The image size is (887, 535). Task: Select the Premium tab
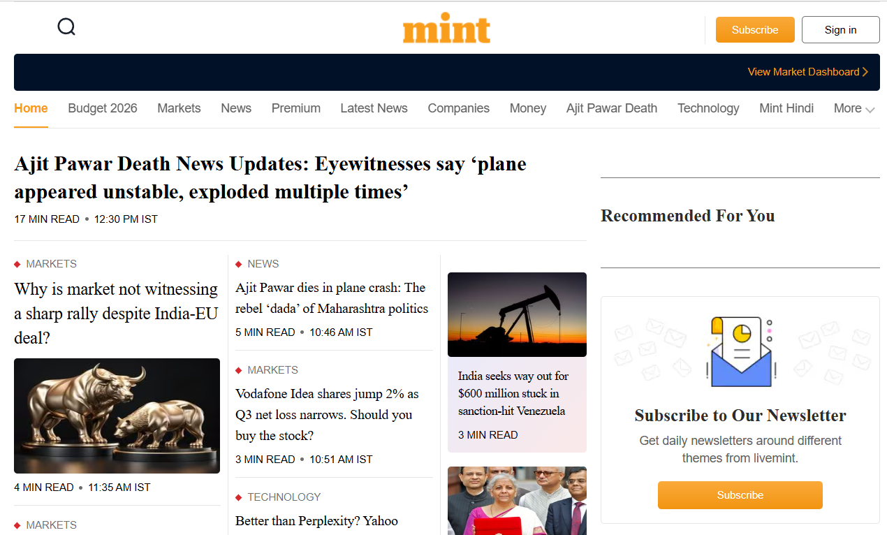coord(296,108)
